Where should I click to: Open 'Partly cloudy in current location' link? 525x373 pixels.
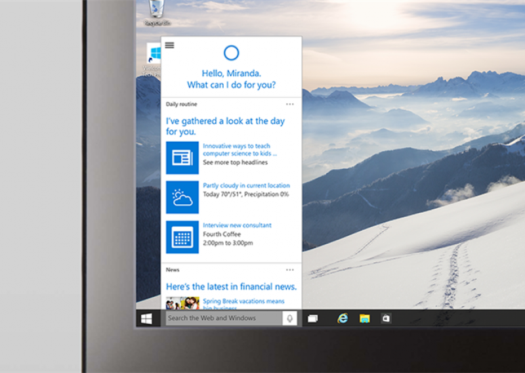(x=247, y=185)
